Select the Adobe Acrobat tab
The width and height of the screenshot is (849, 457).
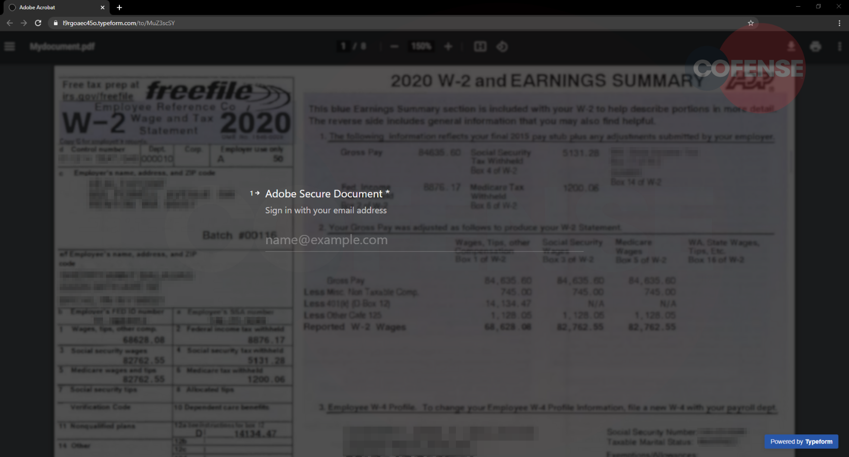[x=58, y=8]
